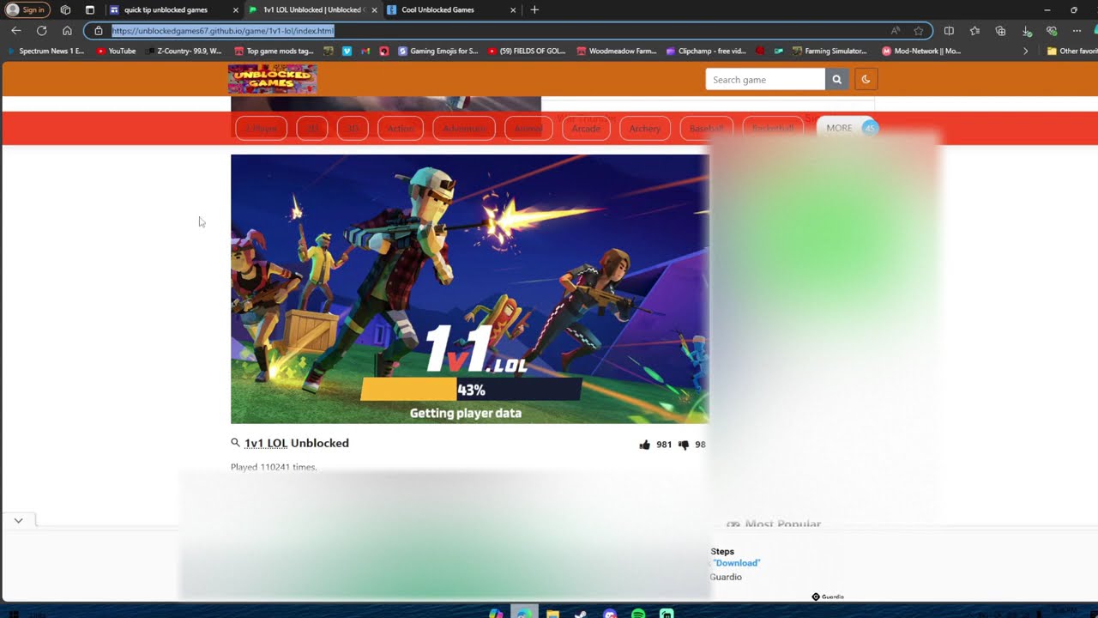Viewport: 1098px width, 618px height.
Task: Open File Explorer from the taskbar
Action: click(552, 614)
